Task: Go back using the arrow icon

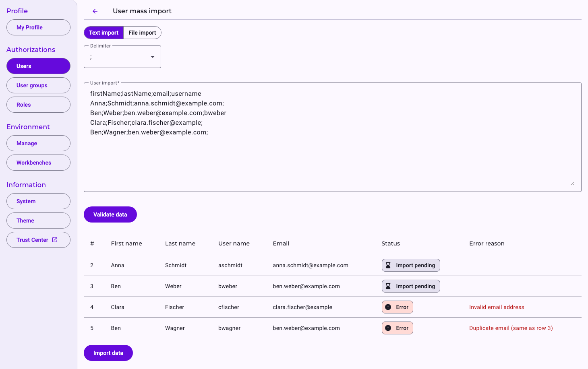Action: (x=95, y=11)
